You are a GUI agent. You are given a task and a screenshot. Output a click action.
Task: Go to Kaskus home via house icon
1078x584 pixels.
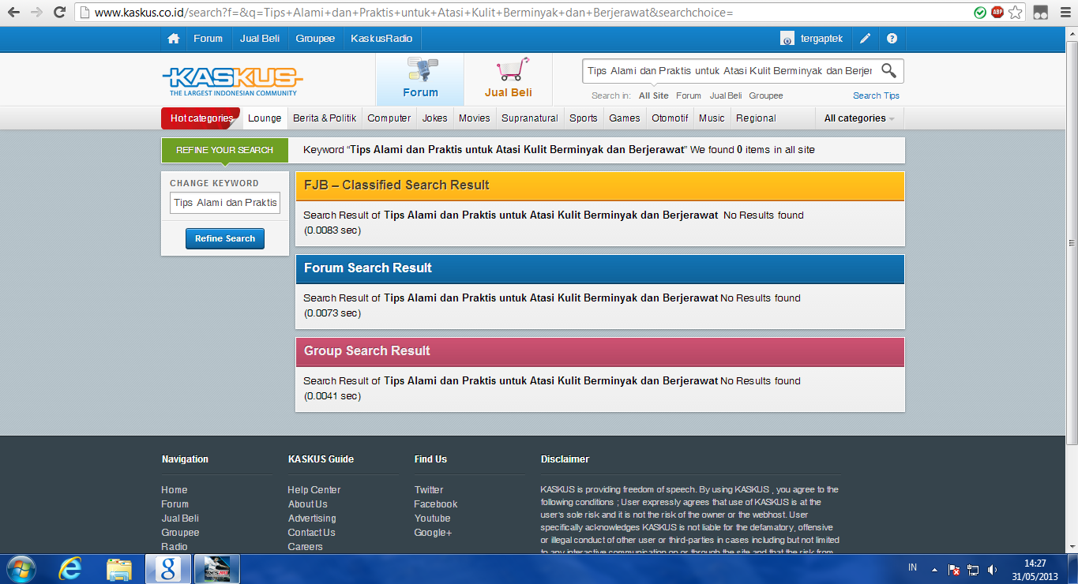coord(173,39)
